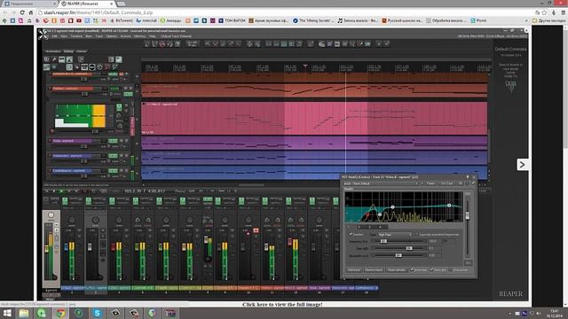This screenshot has height=319, width=568.
Task: Click the Param button in ReaEQ
Action: (430, 183)
